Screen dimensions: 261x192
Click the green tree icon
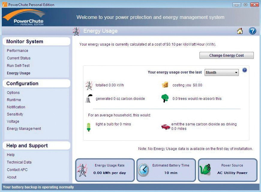click(x=165, y=98)
